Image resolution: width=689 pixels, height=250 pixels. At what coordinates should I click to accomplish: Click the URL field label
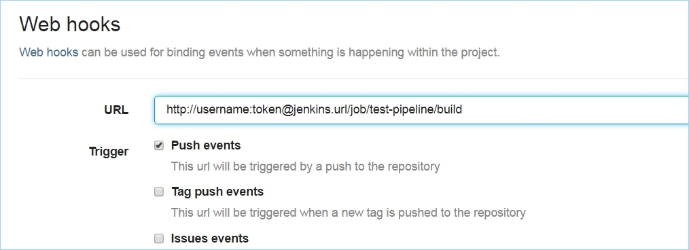[x=116, y=110]
